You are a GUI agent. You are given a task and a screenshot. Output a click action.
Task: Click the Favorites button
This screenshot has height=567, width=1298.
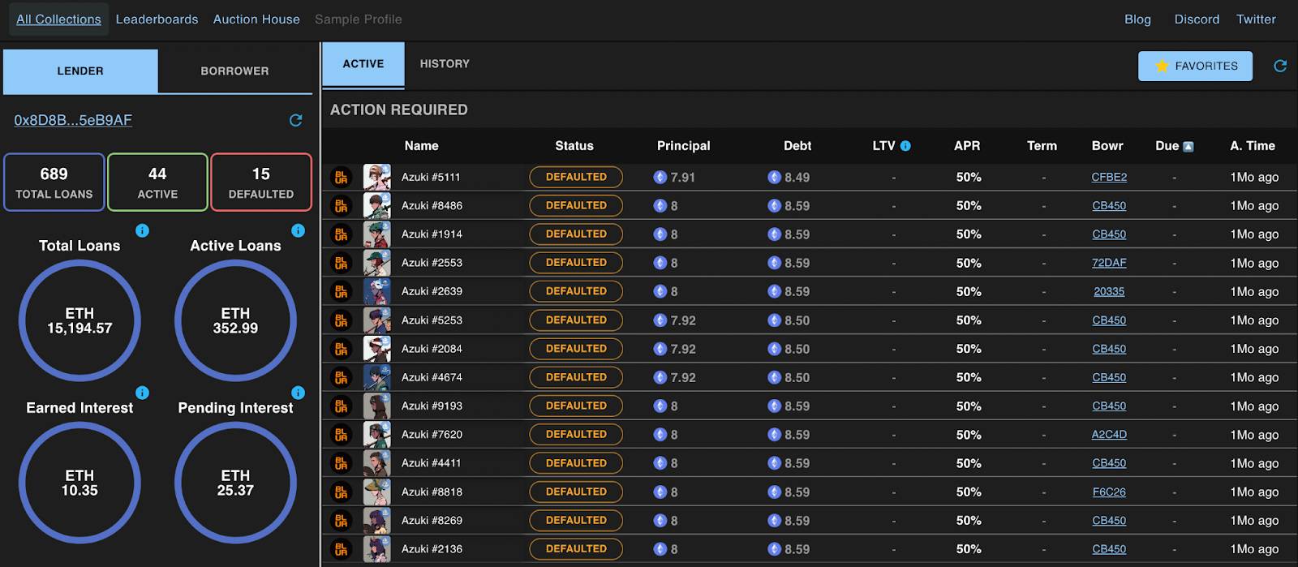(x=1195, y=66)
